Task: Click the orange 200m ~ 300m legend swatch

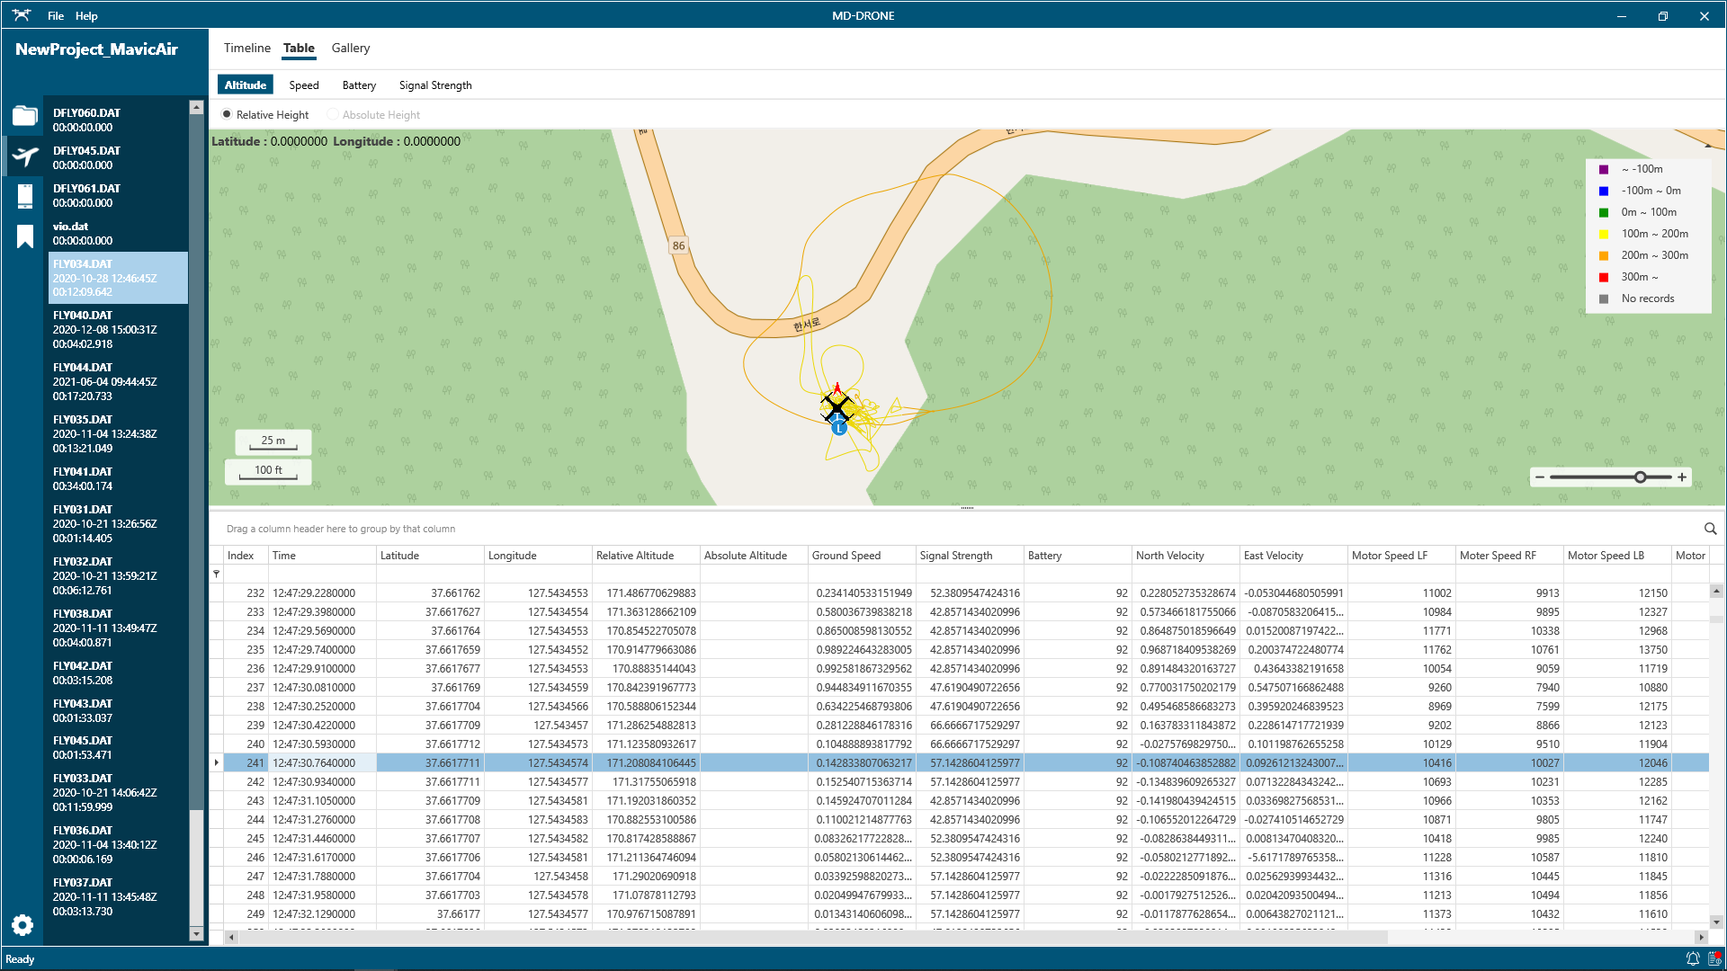Action: tap(1604, 255)
